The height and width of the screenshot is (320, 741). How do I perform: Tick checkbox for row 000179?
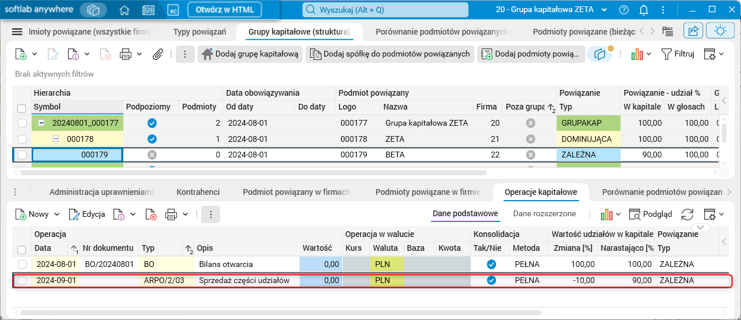22,155
